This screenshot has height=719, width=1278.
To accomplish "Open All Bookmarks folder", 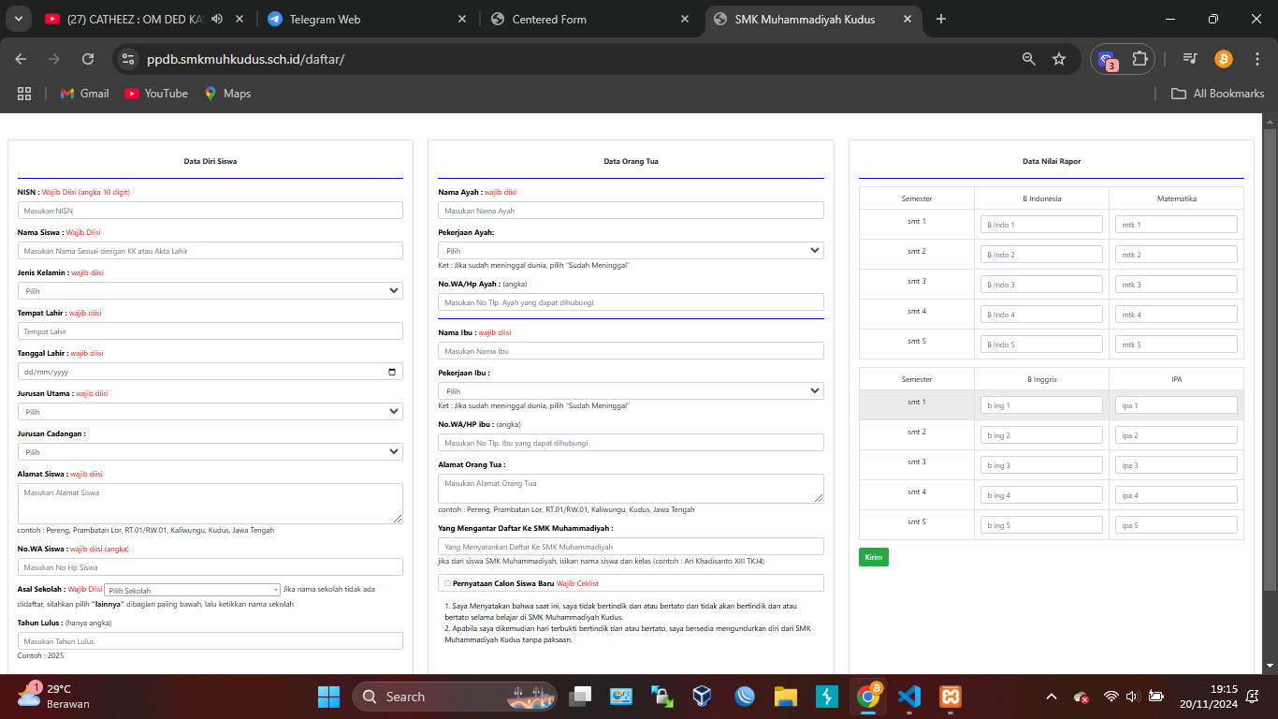I will click(1218, 94).
